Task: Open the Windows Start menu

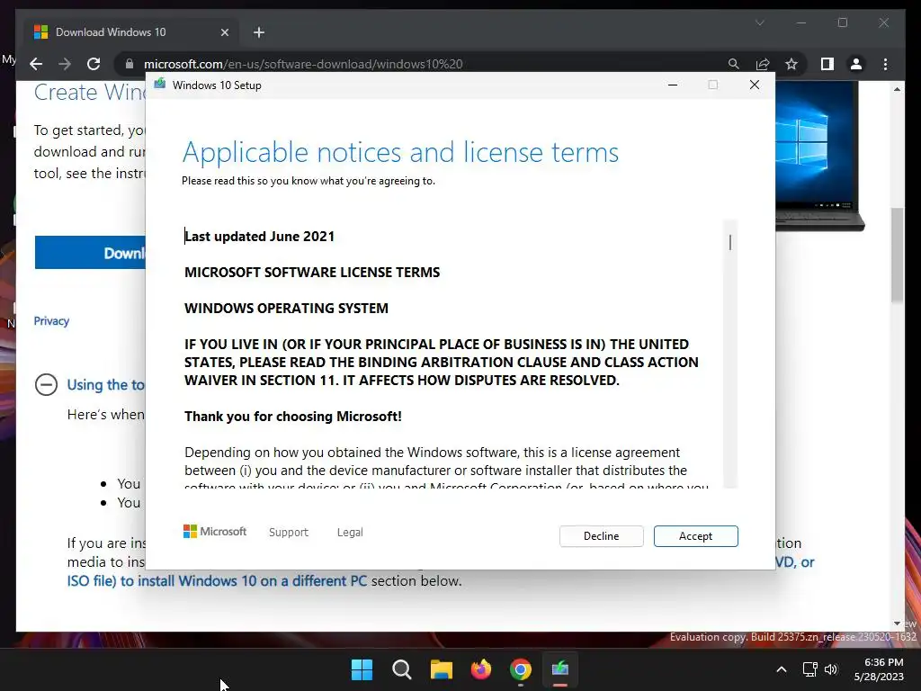Action: click(x=362, y=669)
